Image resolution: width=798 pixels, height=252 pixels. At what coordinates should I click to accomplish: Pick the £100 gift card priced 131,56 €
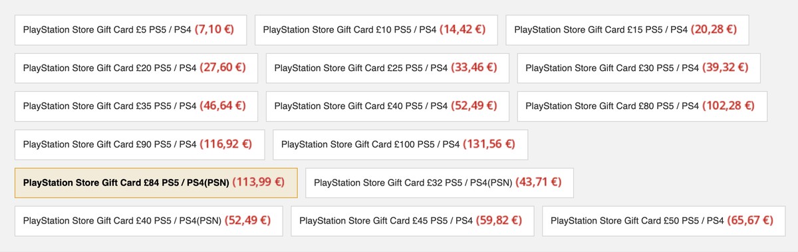[x=400, y=144]
